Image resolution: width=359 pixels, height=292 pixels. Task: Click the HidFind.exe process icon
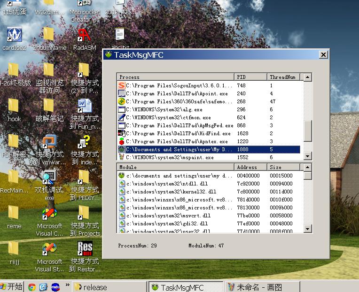(122, 133)
